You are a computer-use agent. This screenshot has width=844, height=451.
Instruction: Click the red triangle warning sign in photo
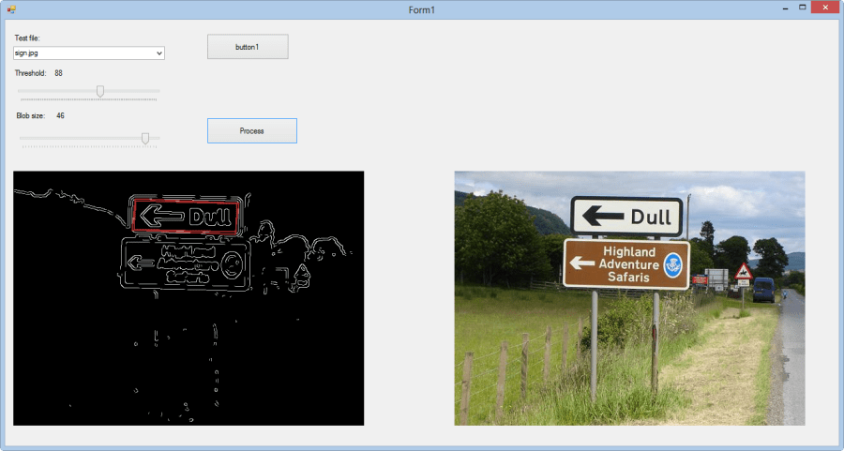744,272
